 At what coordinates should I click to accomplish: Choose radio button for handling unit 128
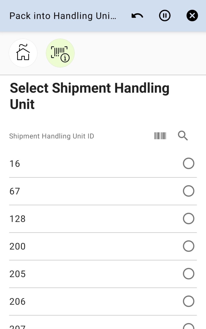click(189, 219)
